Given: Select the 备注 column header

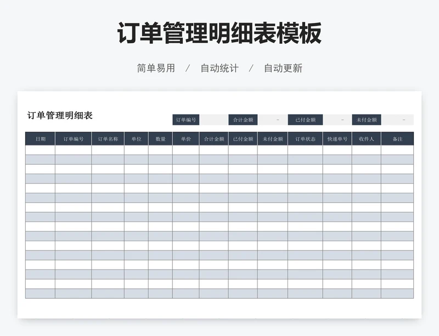Looking at the screenshot, I should point(397,139).
